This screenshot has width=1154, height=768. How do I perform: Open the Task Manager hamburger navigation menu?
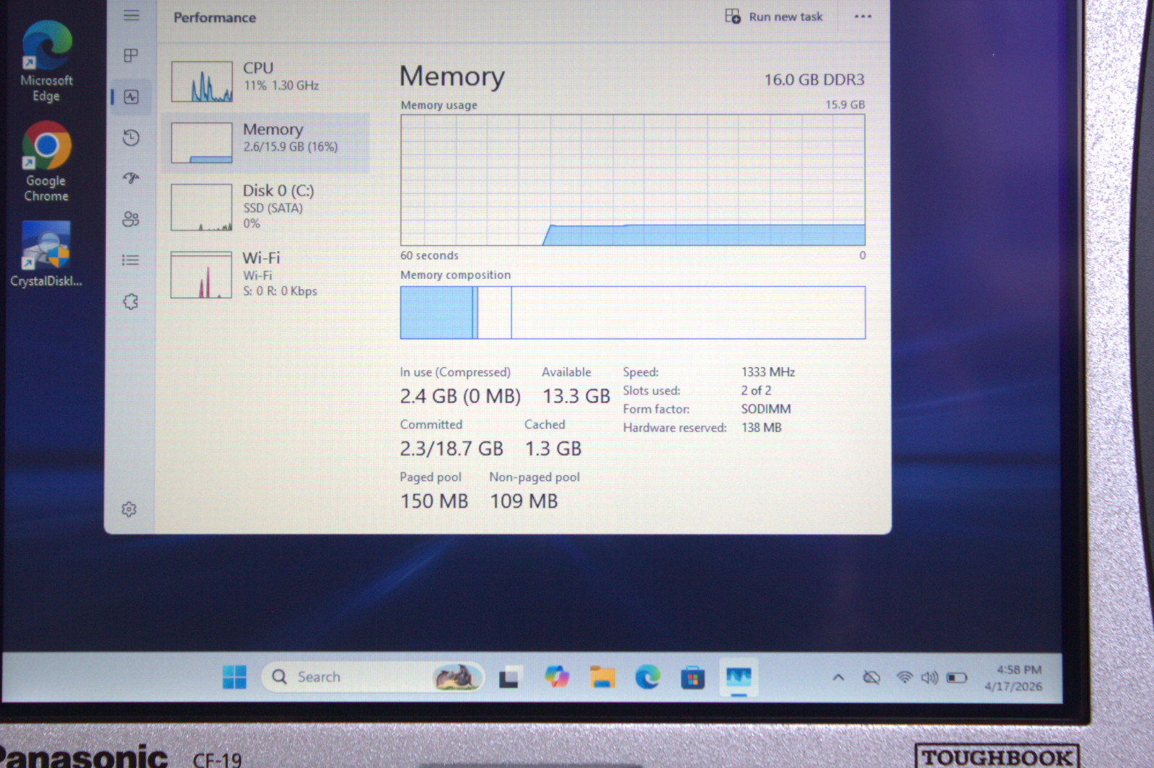coord(131,15)
